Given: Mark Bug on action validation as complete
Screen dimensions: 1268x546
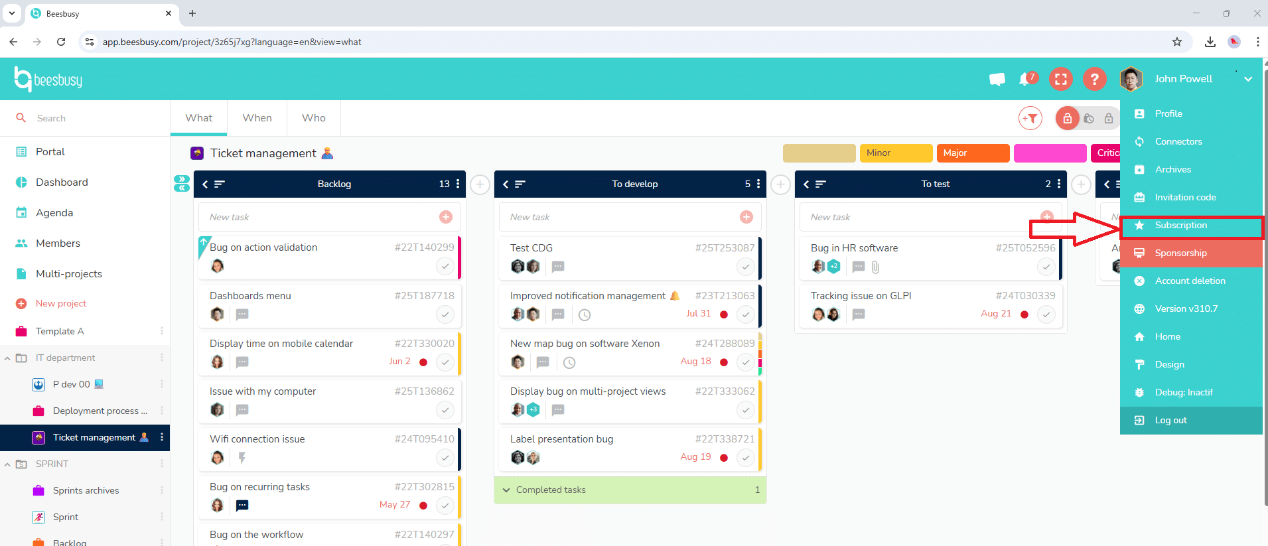Looking at the screenshot, I should [445, 266].
